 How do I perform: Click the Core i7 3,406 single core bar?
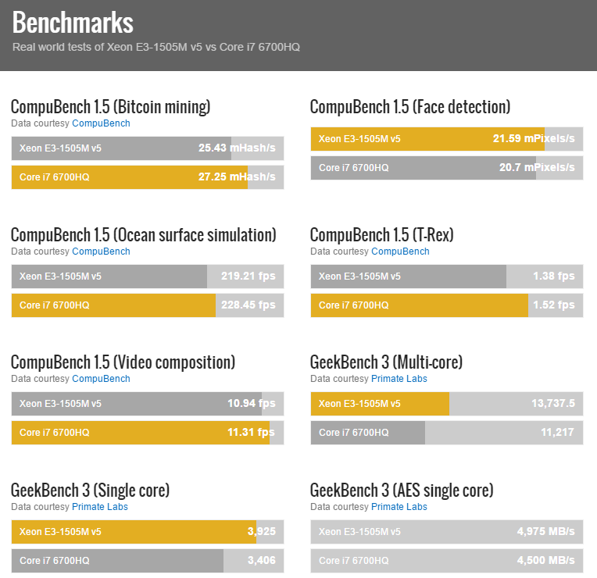(x=147, y=560)
